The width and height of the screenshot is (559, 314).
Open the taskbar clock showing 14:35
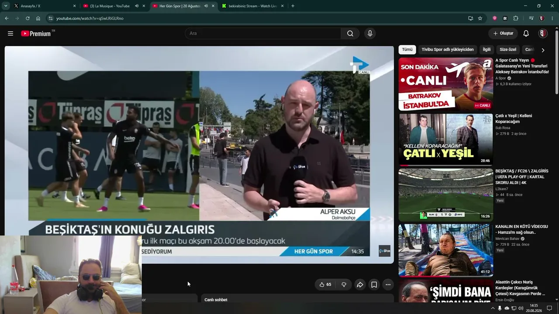(534, 308)
